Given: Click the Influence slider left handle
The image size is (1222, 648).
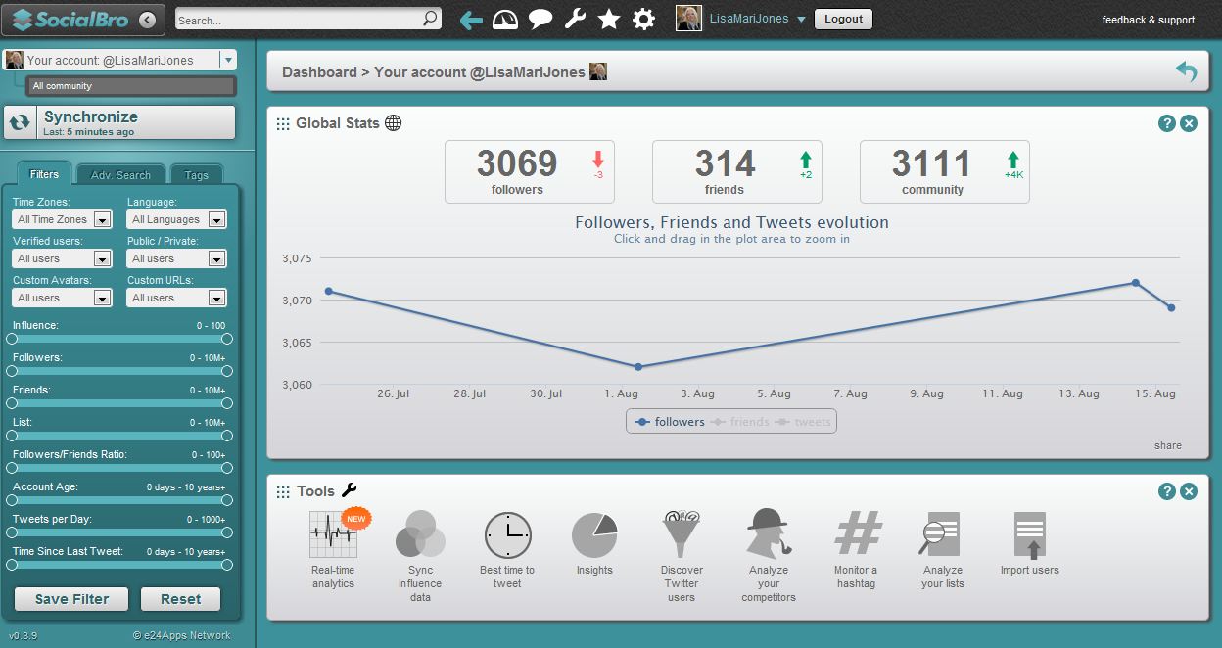Looking at the screenshot, I should coord(12,338).
